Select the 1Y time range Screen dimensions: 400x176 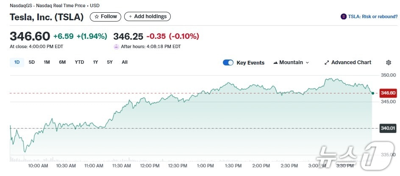(95, 62)
